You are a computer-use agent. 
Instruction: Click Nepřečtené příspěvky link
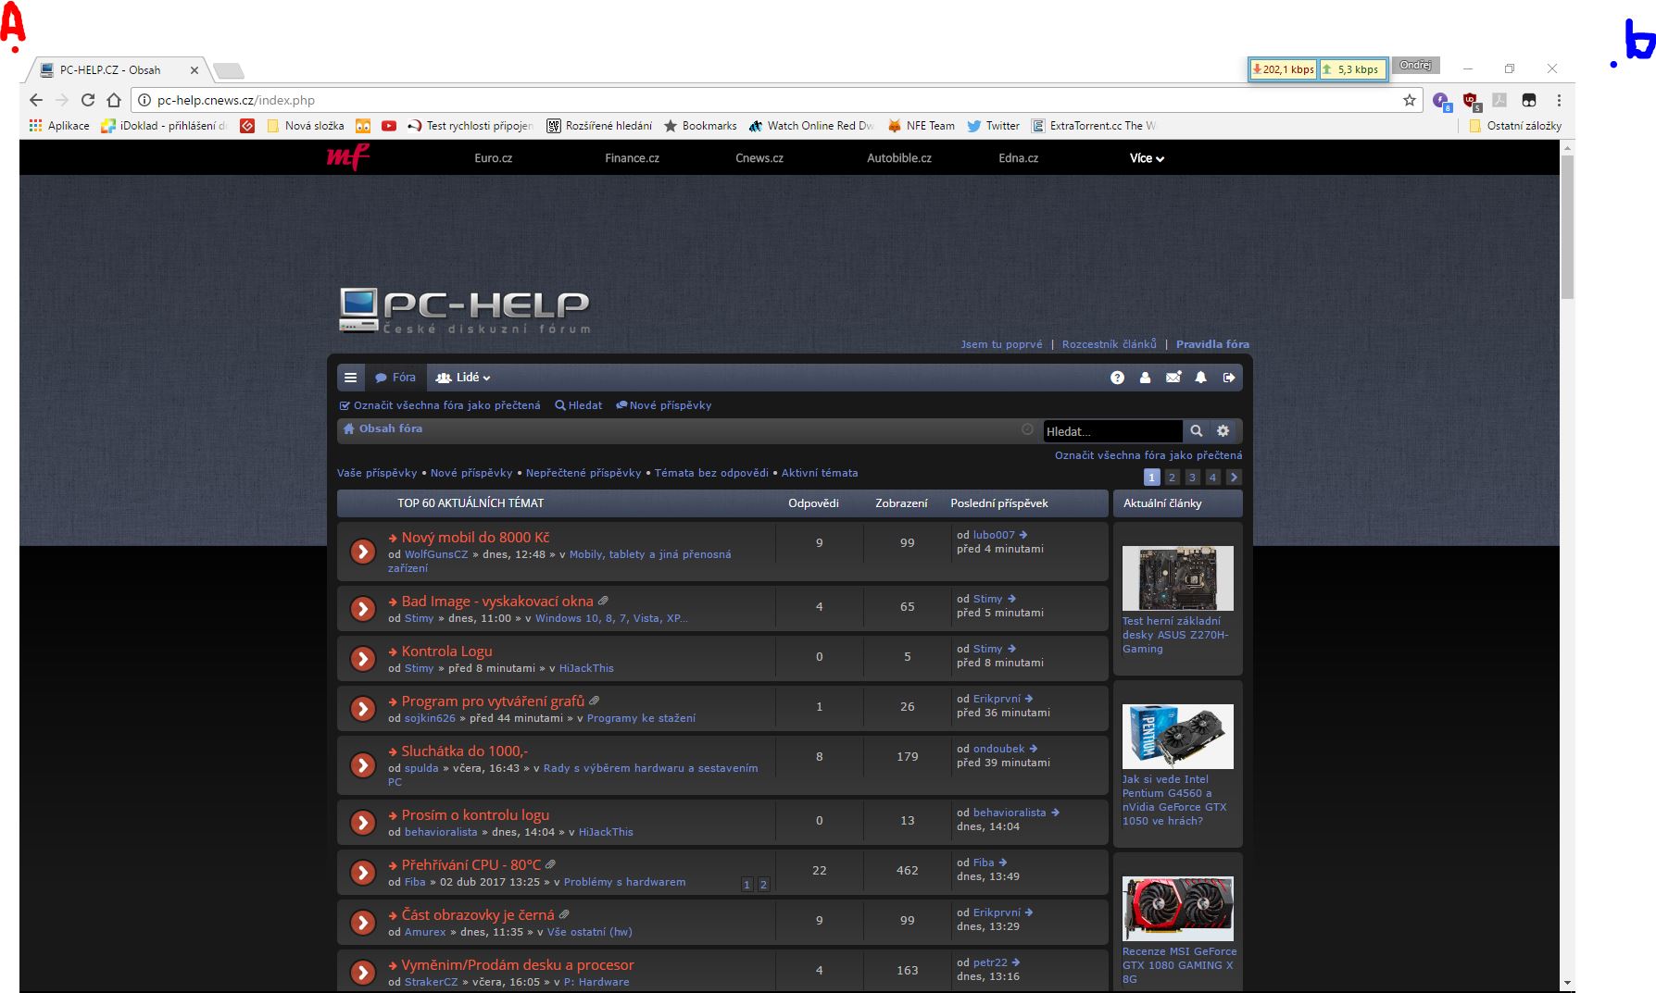583,473
